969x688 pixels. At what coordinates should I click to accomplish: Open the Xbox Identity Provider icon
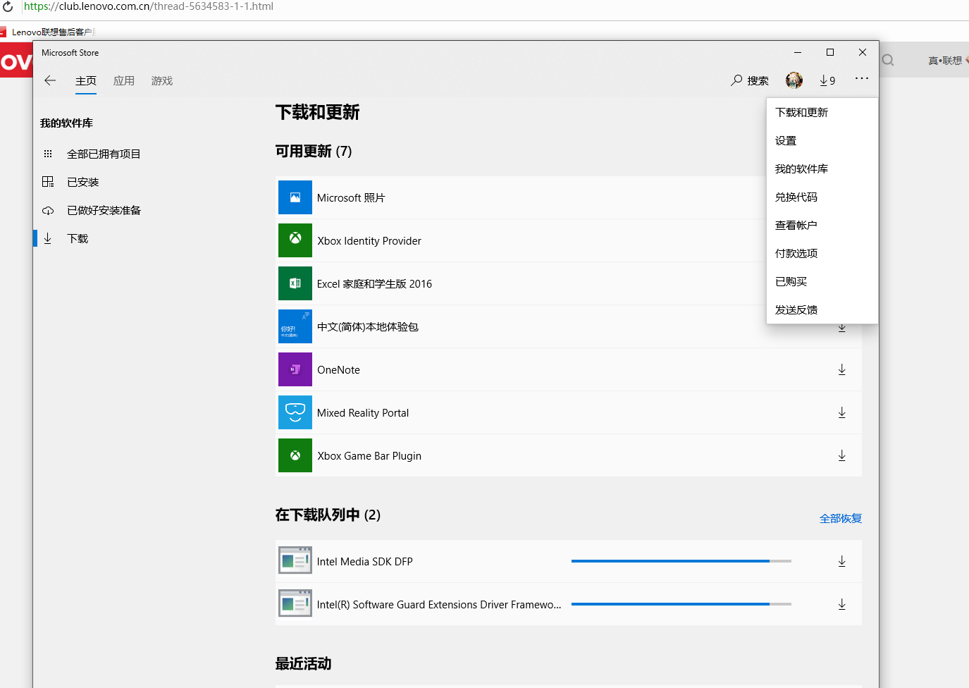tap(295, 240)
